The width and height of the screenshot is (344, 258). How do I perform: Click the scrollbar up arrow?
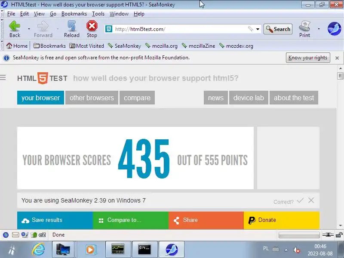click(x=340, y=68)
